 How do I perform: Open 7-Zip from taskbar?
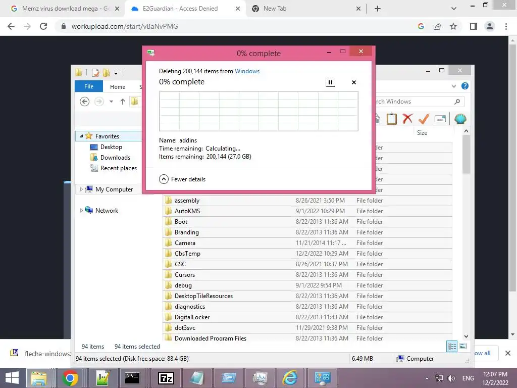[166, 378]
